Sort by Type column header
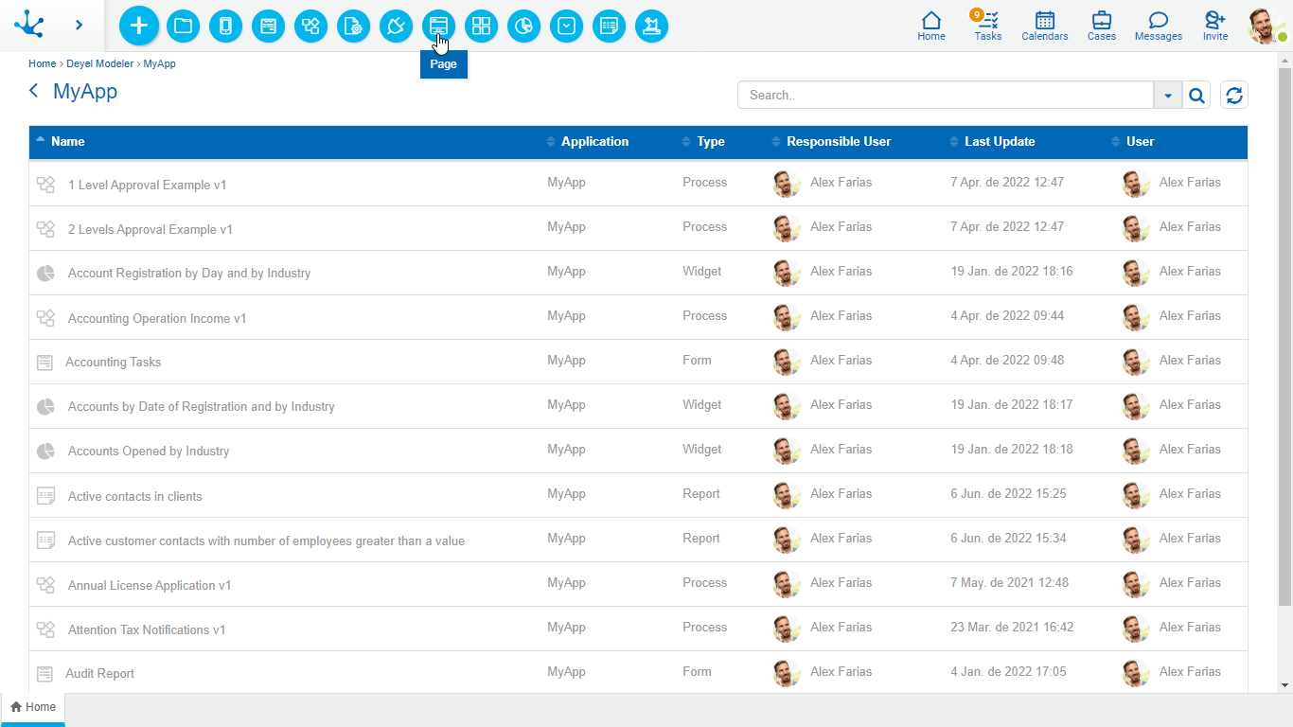This screenshot has width=1293, height=727. (711, 141)
